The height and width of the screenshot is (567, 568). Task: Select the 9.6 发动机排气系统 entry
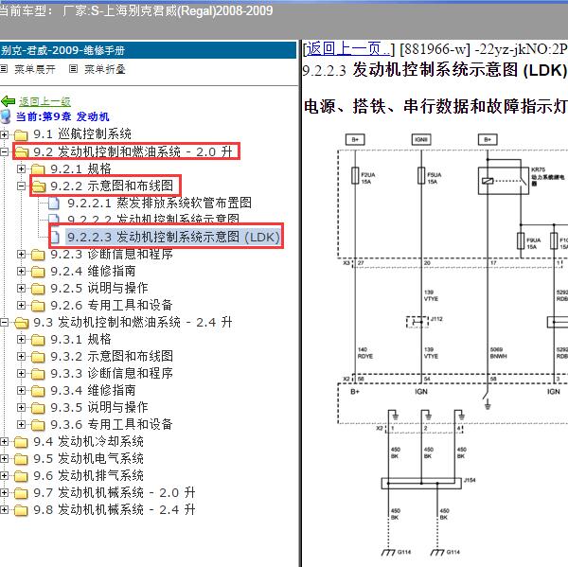tap(89, 476)
